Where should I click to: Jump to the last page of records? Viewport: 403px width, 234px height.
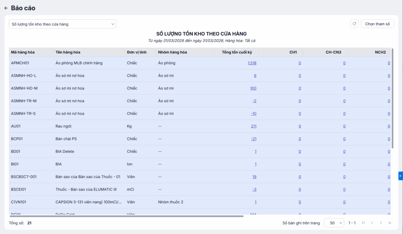pos(389,223)
